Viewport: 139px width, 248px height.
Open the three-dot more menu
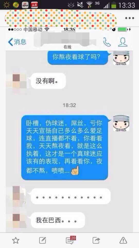(x=130, y=18)
